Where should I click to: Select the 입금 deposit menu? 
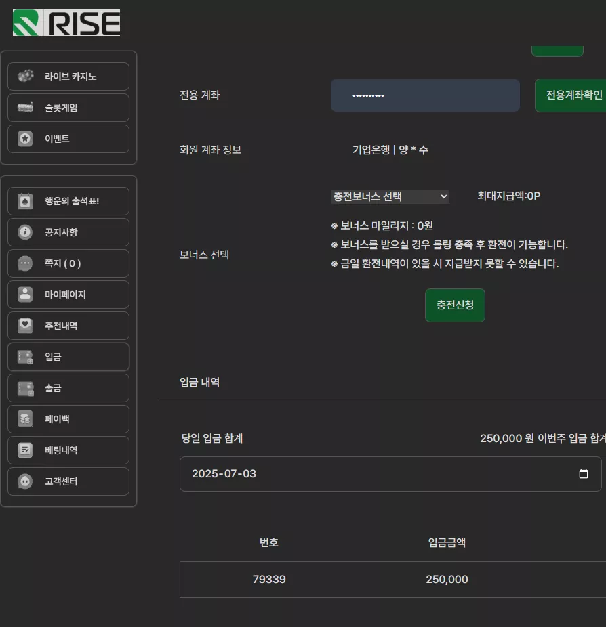(68, 357)
